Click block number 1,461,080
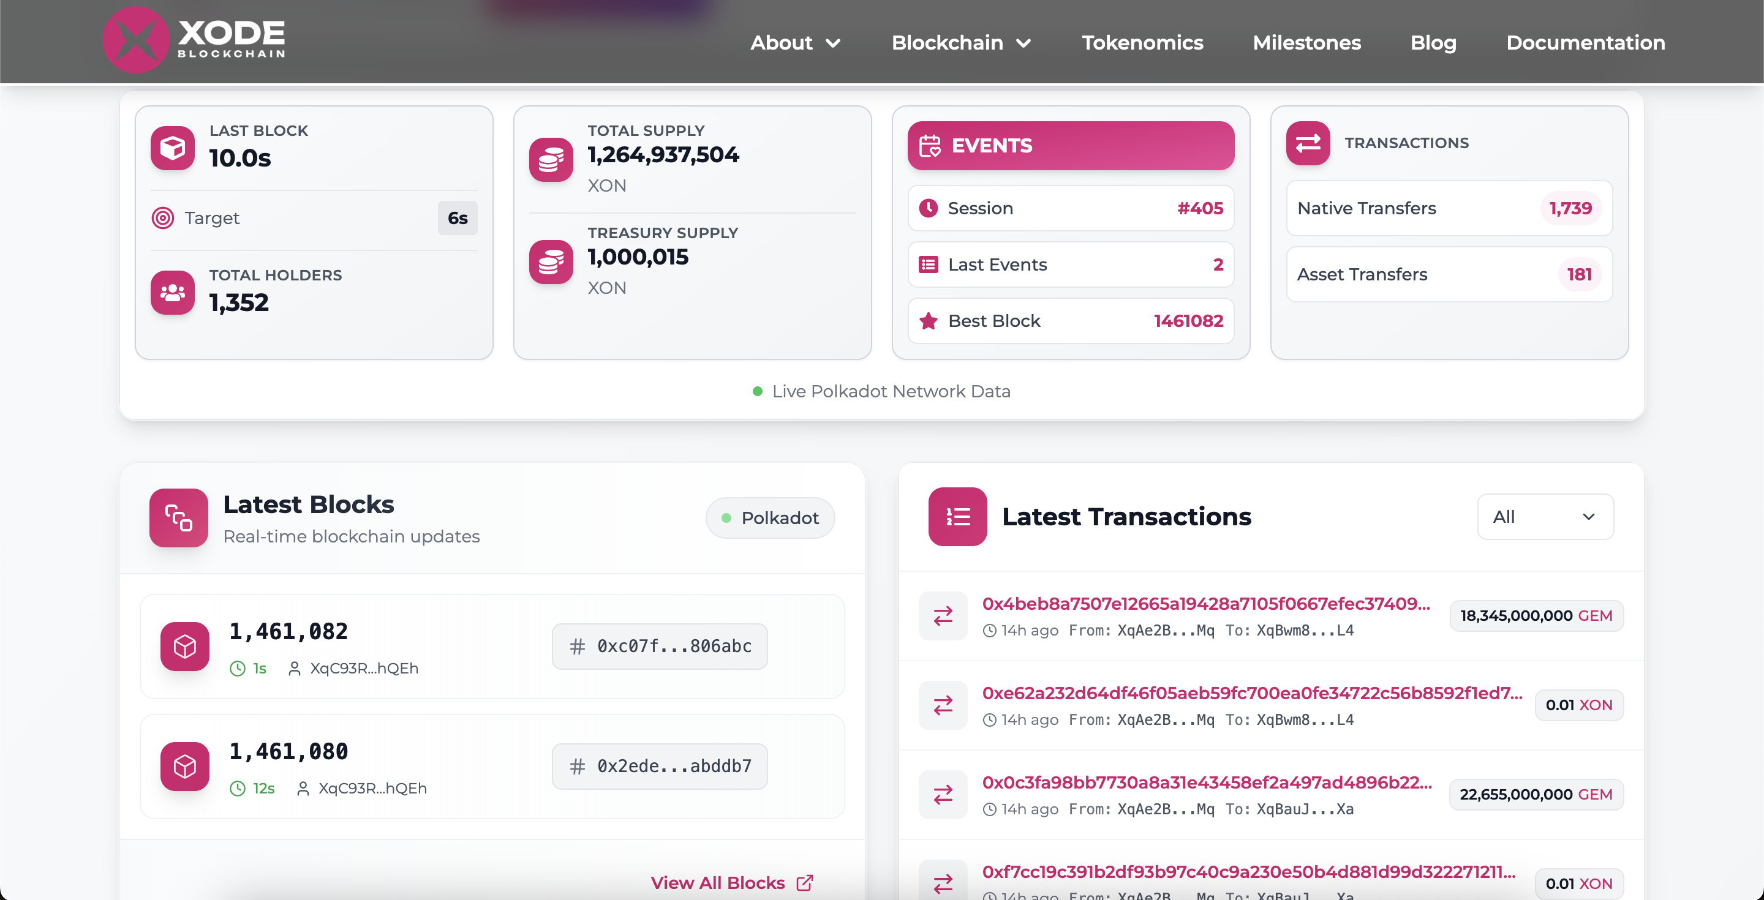Viewport: 1764px width, 900px height. coord(288,751)
